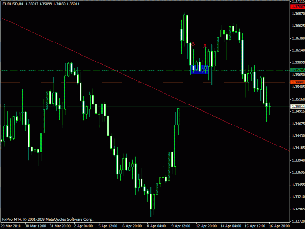Image resolution: width=305 pixels, height=229 pixels.
Task: Click the 1.33940 price scale value
Action: (298, 160)
